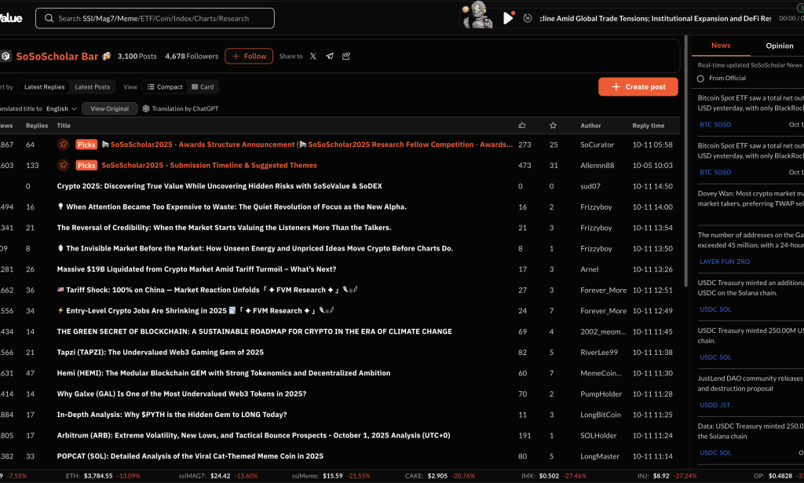The height and width of the screenshot is (483, 804).
Task: Click Picks badge on Submission Timeline post
Action: 86,165
